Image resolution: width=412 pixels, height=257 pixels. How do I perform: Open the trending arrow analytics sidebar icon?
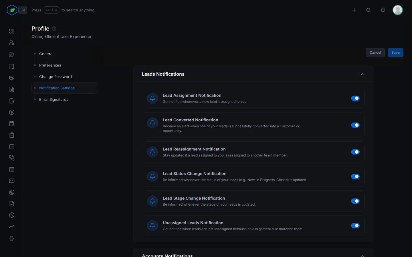coord(12,226)
